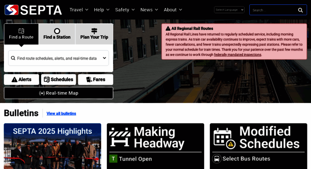Click the bus icon beside Select Bus Routes
This screenshot has height=169, width=311.
(217, 159)
